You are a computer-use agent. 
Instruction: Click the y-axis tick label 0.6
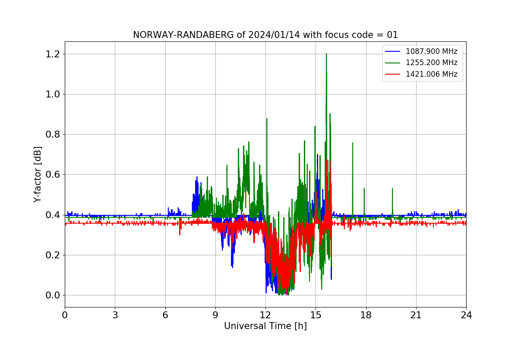pos(53,175)
